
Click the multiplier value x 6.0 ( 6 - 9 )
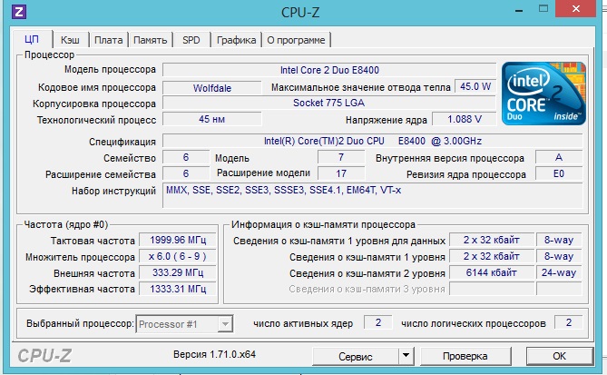(x=178, y=256)
